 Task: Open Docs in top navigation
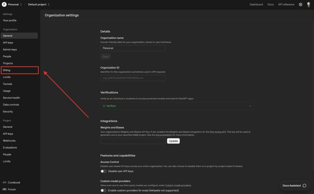coord(270,4)
